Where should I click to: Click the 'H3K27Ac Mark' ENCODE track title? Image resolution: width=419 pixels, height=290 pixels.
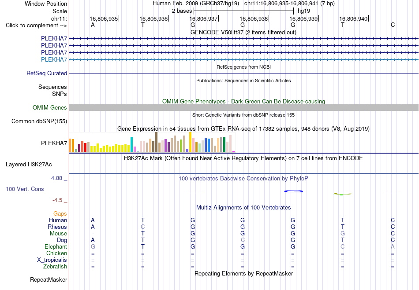click(243, 158)
